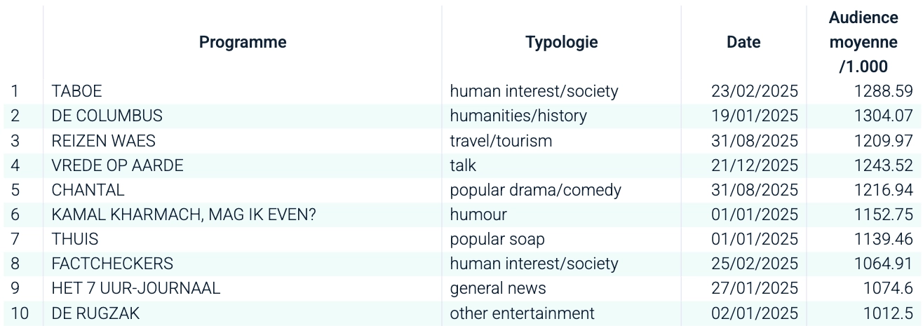Select HET 7 UUR-JOURNAAL row
Screen dimensions: 923x326
coord(135,288)
